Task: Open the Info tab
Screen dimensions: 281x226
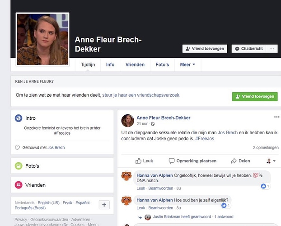Action: (x=110, y=65)
